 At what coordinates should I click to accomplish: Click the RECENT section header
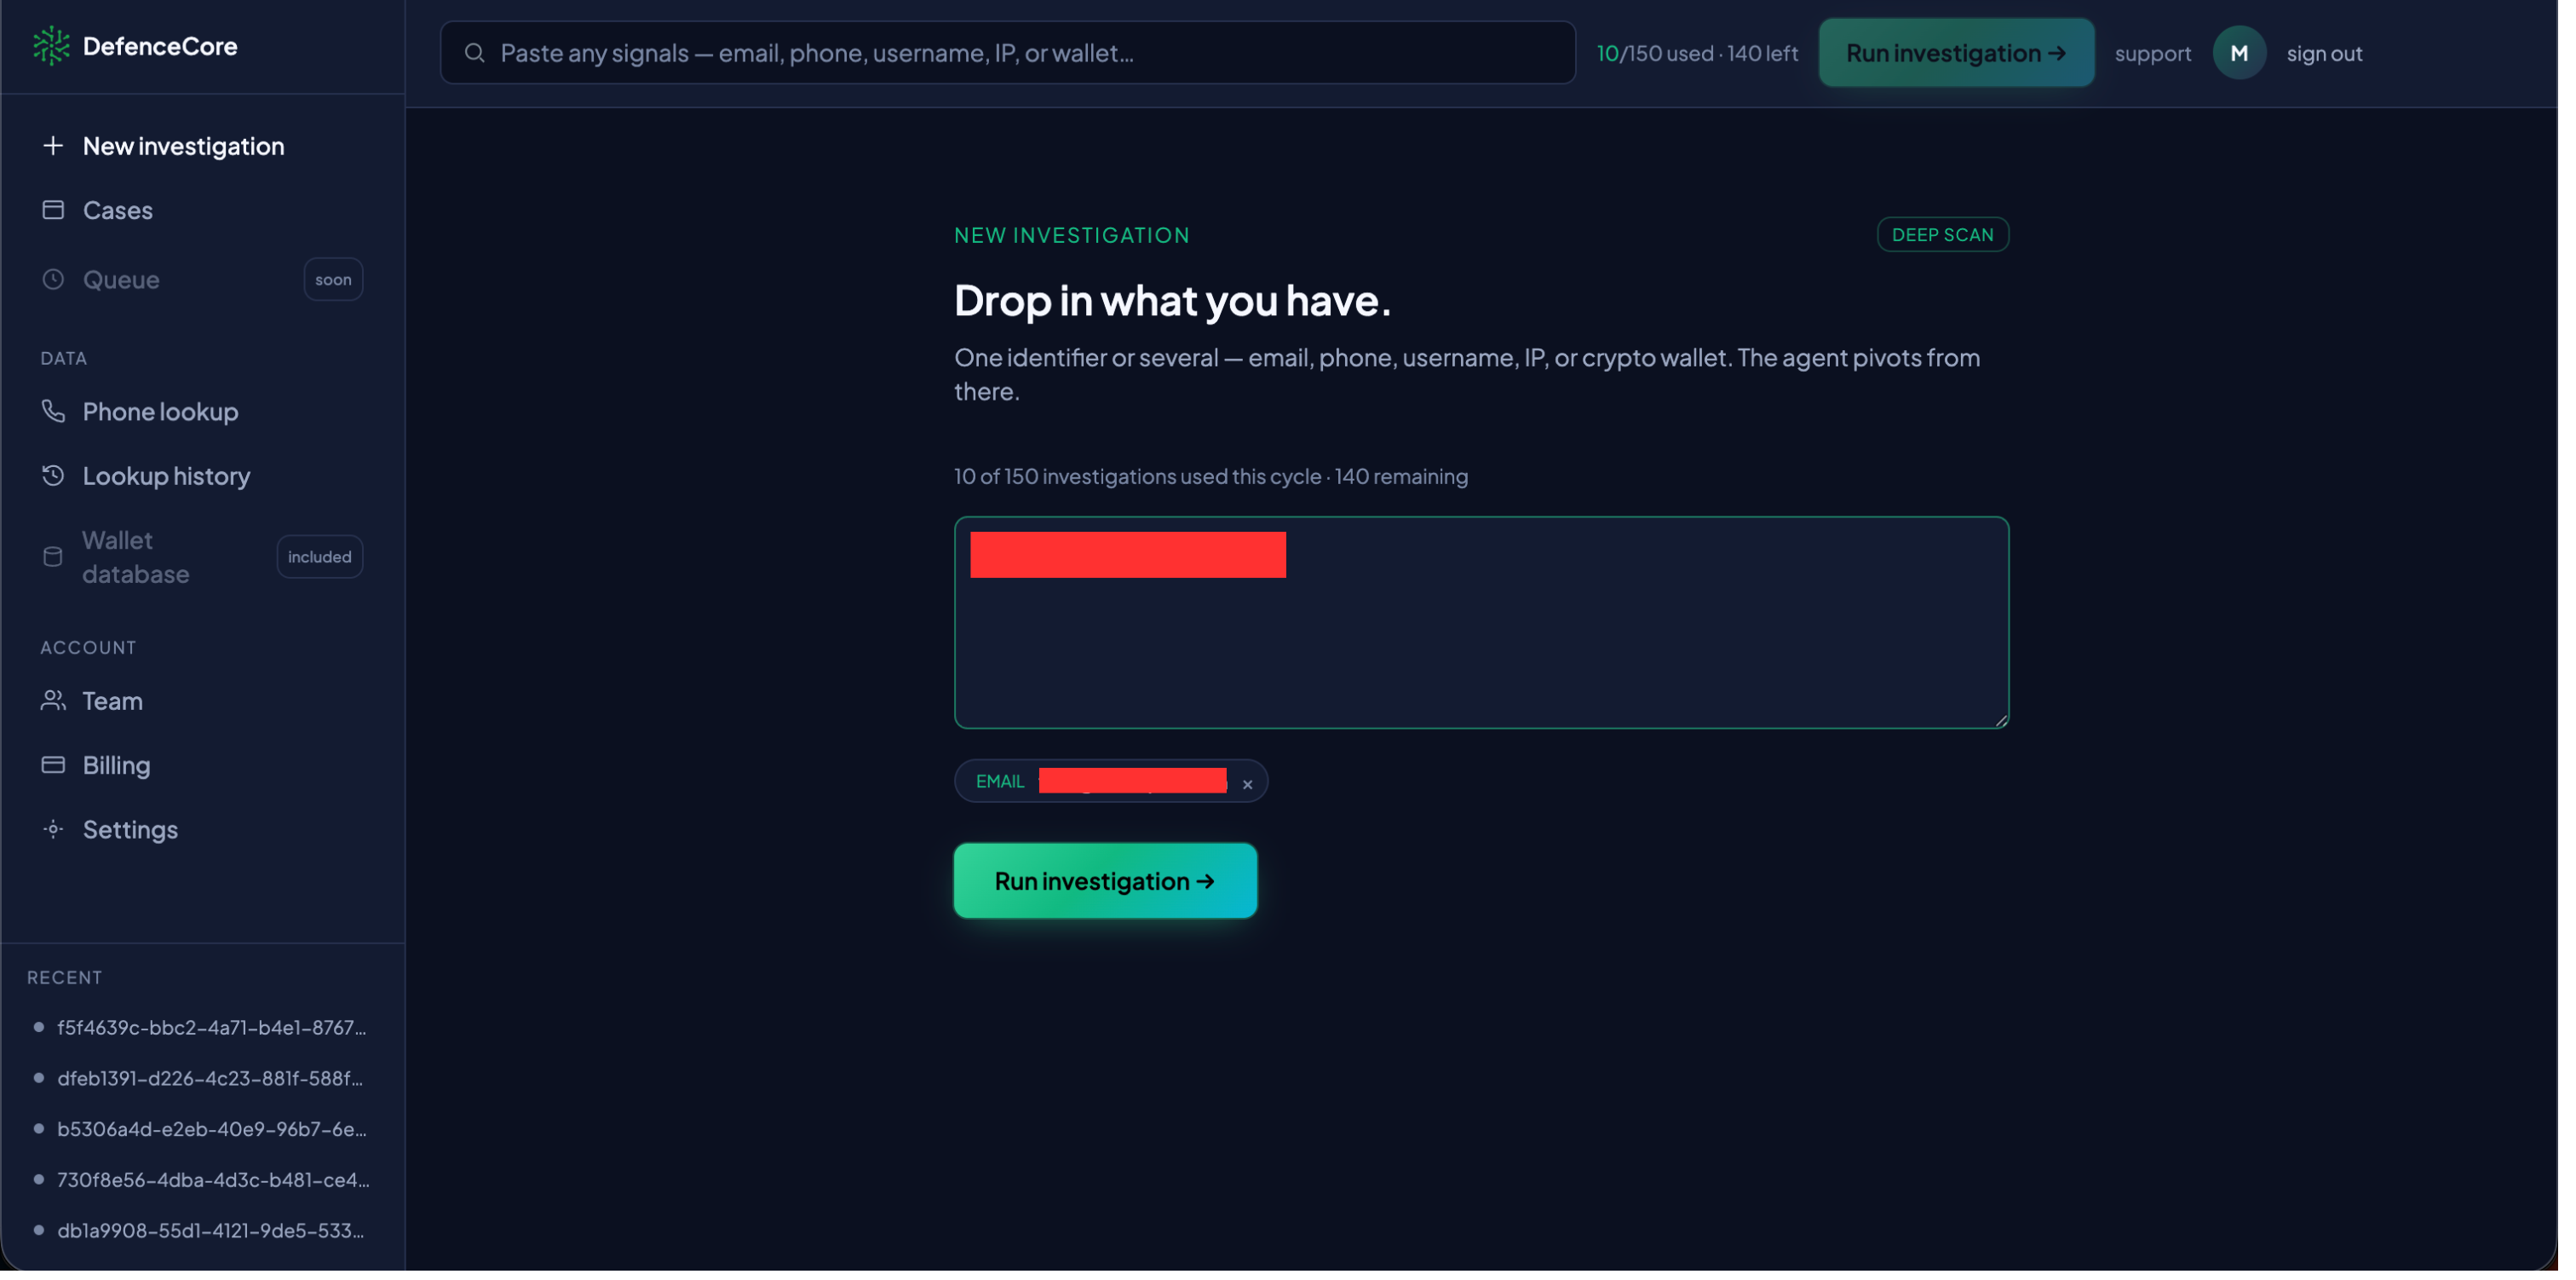[x=65, y=983]
